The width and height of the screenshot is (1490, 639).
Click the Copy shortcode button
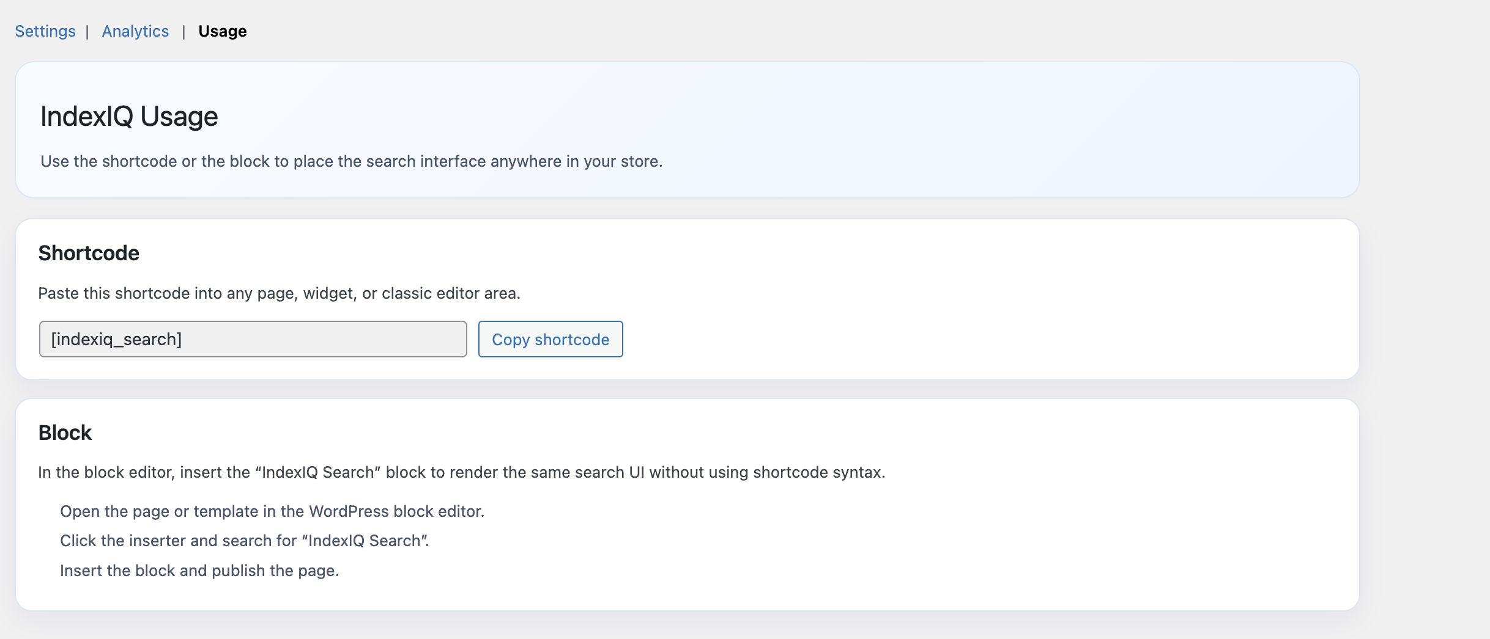(x=550, y=339)
